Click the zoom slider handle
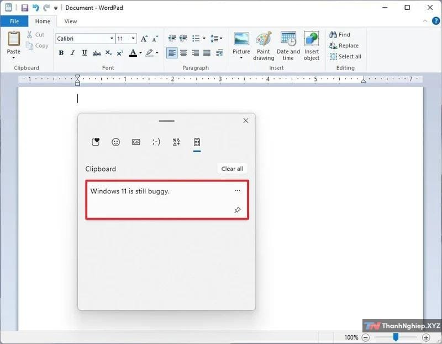This screenshot has width=442, height=344. [396, 337]
